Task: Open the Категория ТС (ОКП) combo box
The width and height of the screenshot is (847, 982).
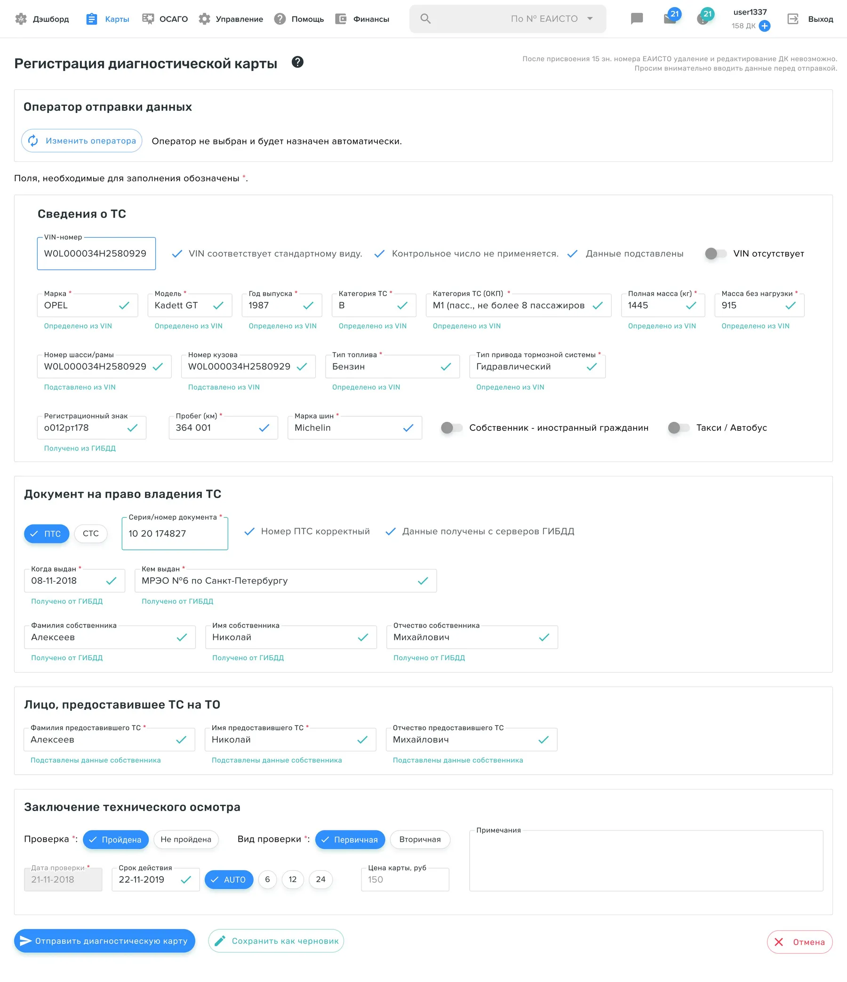Action: coord(518,306)
